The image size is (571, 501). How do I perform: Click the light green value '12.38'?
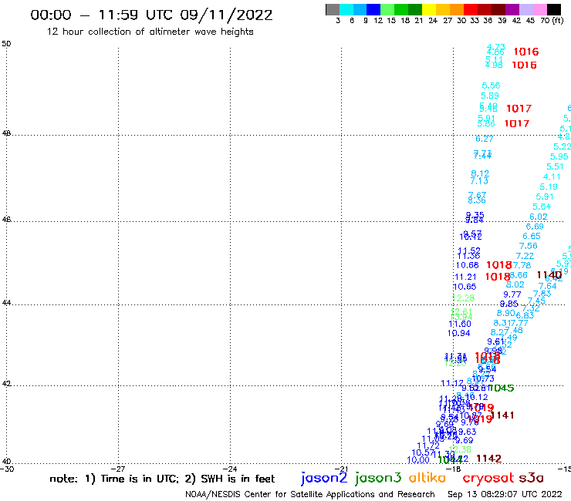tap(461, 449)
